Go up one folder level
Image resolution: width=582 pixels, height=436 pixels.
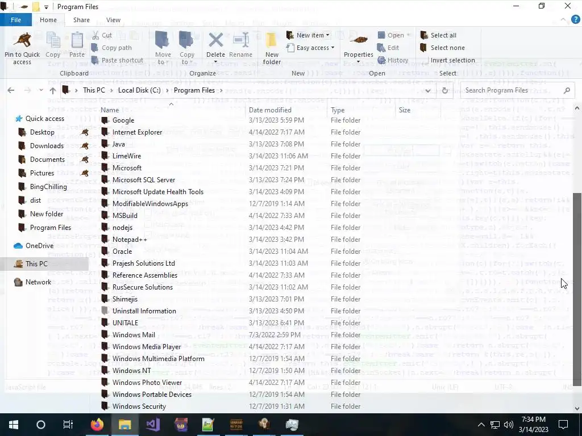click(53, 90)
